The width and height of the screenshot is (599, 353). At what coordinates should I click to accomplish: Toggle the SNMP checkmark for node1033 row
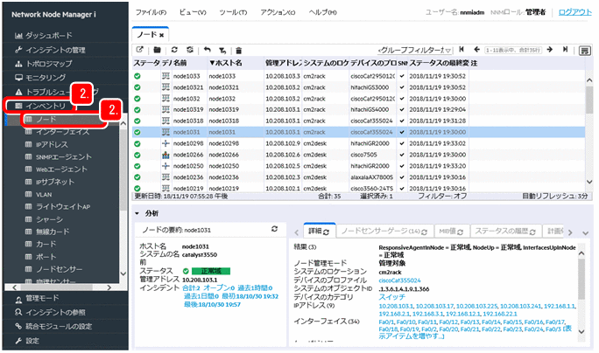pyautogui.click(x=401, y=76)
